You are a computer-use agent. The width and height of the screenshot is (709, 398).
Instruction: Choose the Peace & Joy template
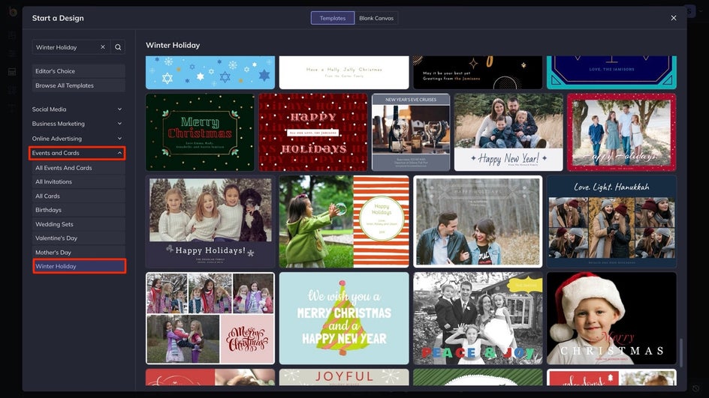tap(478, 318)
